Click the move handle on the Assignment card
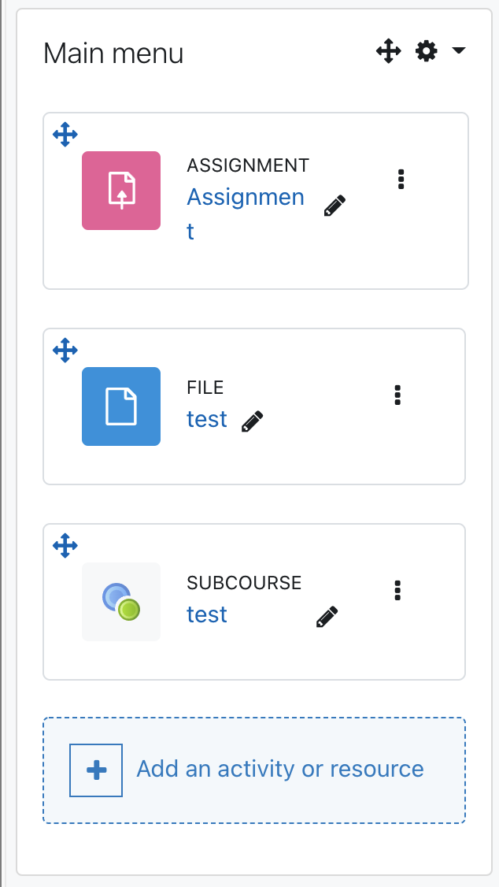The width and height of the screenshot is (499, 887). pos(65,135)
